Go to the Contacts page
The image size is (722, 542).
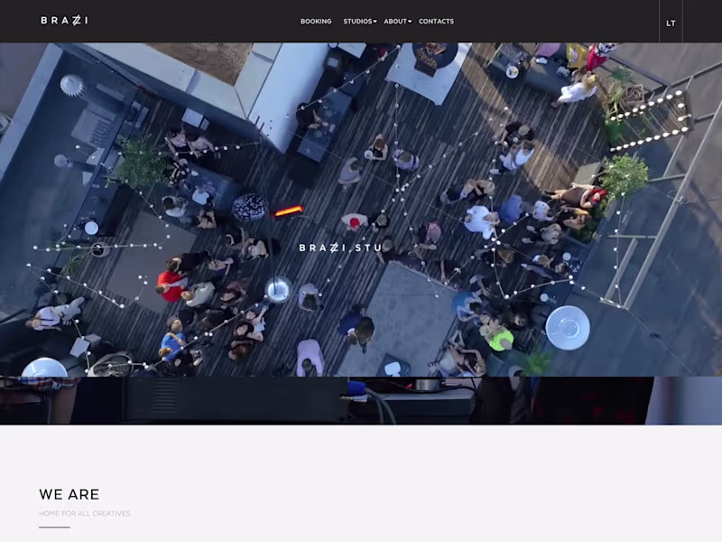click(x=436, y=21)
